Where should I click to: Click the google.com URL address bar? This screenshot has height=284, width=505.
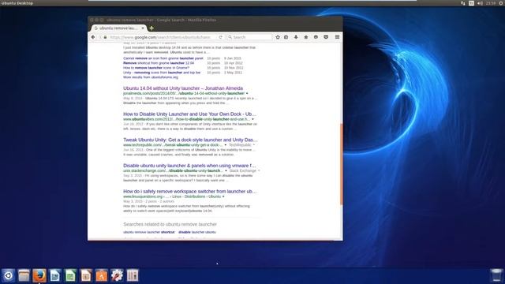[161, 37]
